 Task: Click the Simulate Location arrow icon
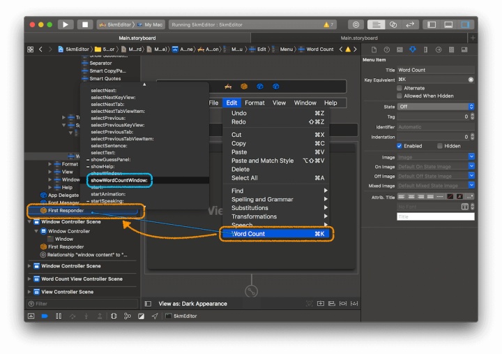(x=155, y=316)
